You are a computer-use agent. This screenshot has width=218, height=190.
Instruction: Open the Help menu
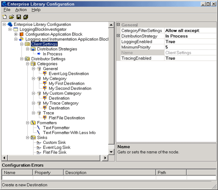36,10
